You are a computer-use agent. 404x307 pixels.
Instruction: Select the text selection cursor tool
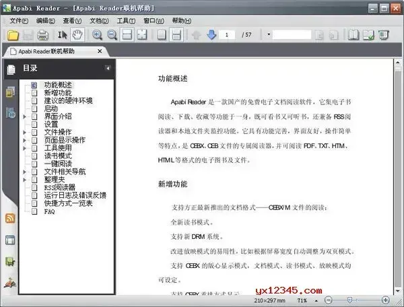[62, 35]
